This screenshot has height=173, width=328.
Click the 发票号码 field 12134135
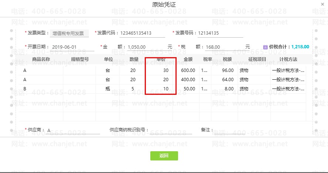(x=220, y=33)
